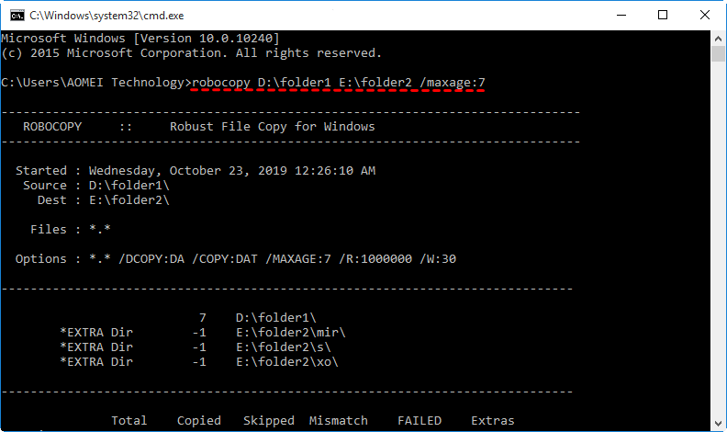Click the '(c) 2015 Microsoft Corporation' line
This screenshot has height=432, width=727.
click(x=191, y=53)
